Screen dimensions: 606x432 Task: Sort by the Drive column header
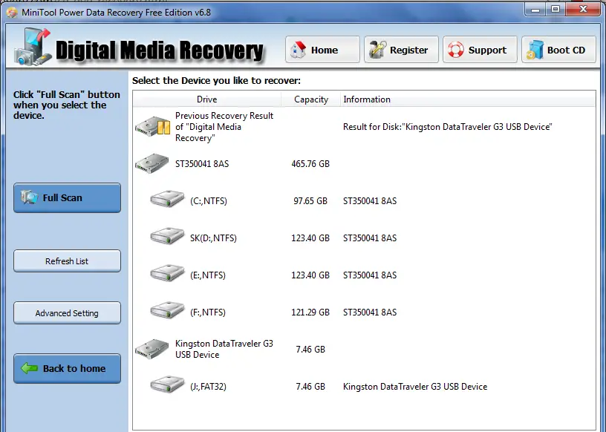(206, 99)
